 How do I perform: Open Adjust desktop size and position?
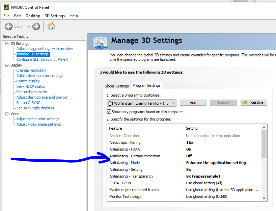(42, 97)
